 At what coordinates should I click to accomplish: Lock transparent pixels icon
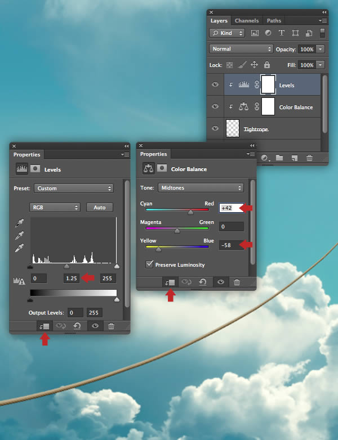click(x=229, y=65)
